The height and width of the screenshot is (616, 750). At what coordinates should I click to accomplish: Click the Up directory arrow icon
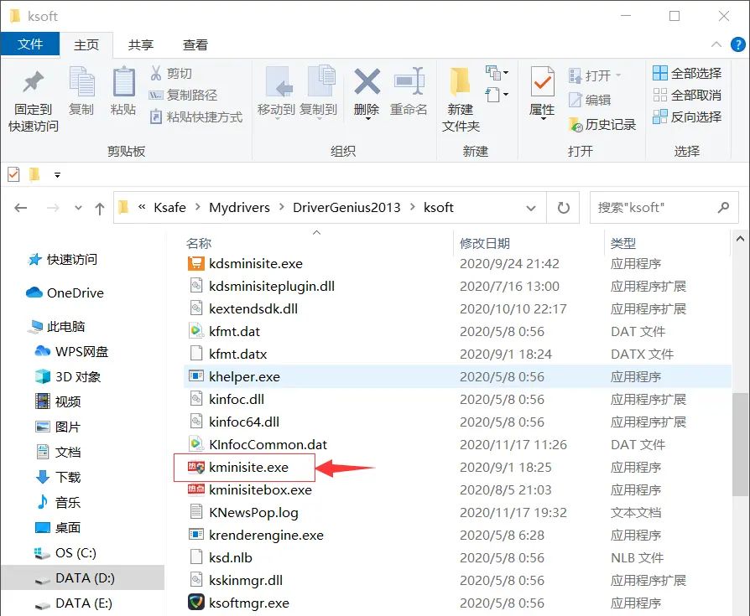[100, 208]
